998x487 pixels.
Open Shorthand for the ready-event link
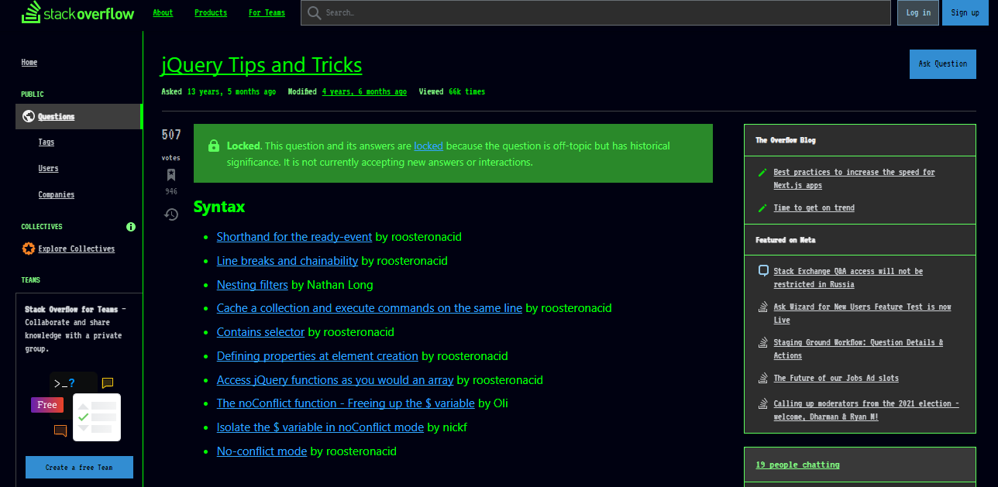coord(294,237)
